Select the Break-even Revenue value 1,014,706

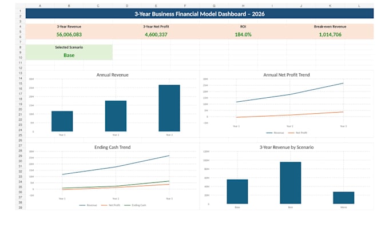click(x=330, y=34)
